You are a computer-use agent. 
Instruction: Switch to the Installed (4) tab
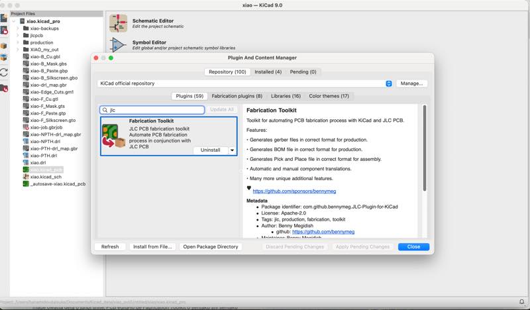point(268,72)
